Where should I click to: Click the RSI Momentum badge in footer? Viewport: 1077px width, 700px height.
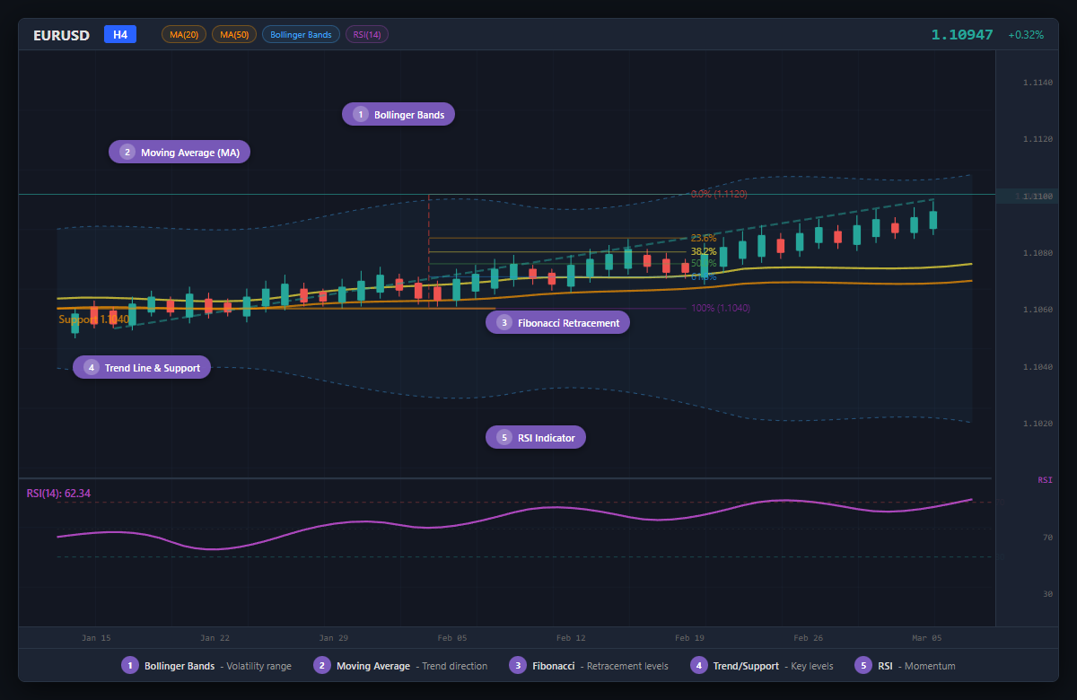coord(865,666)
